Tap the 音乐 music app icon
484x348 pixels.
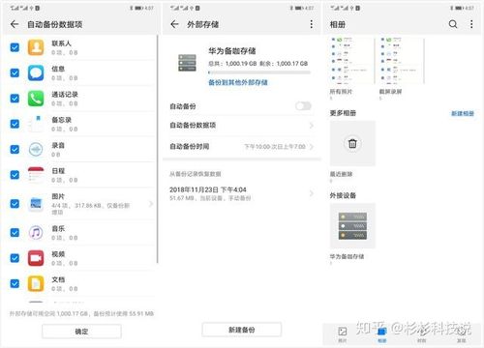pos(36,232)
